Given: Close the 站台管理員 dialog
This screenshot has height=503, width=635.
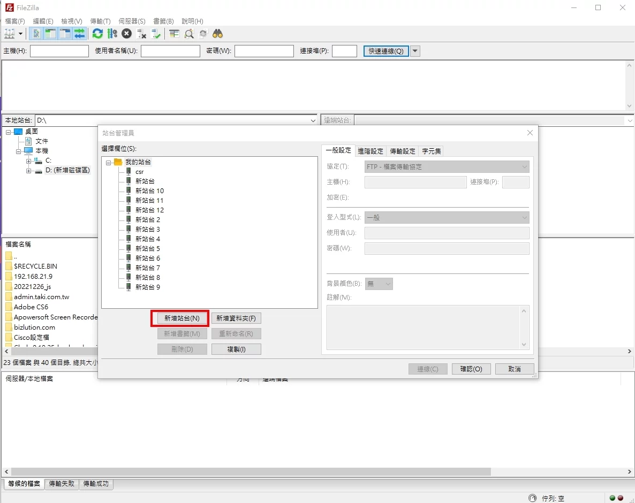Looking at the screenshot, I should coord(530,133).
